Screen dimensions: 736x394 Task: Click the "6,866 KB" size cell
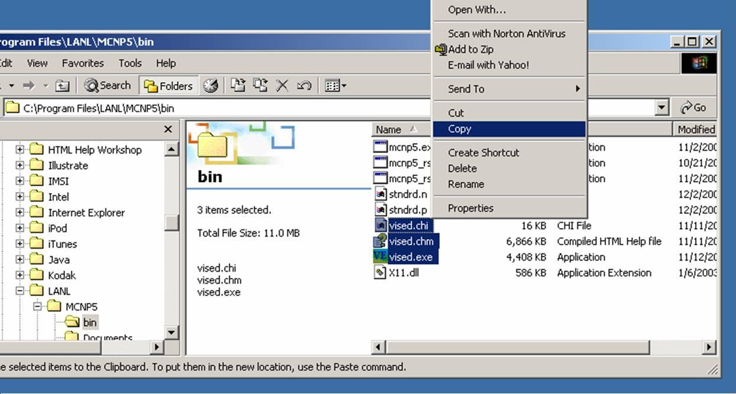coord(526,241)
